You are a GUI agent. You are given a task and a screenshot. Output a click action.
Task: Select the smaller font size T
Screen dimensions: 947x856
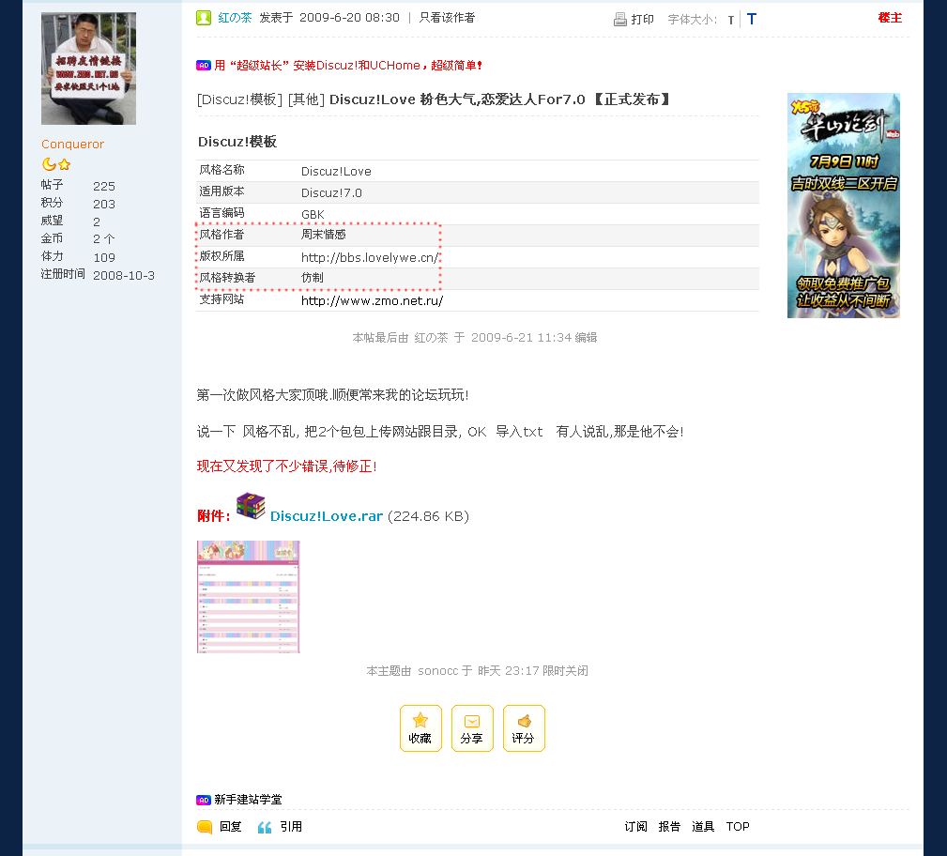point(731,20)
